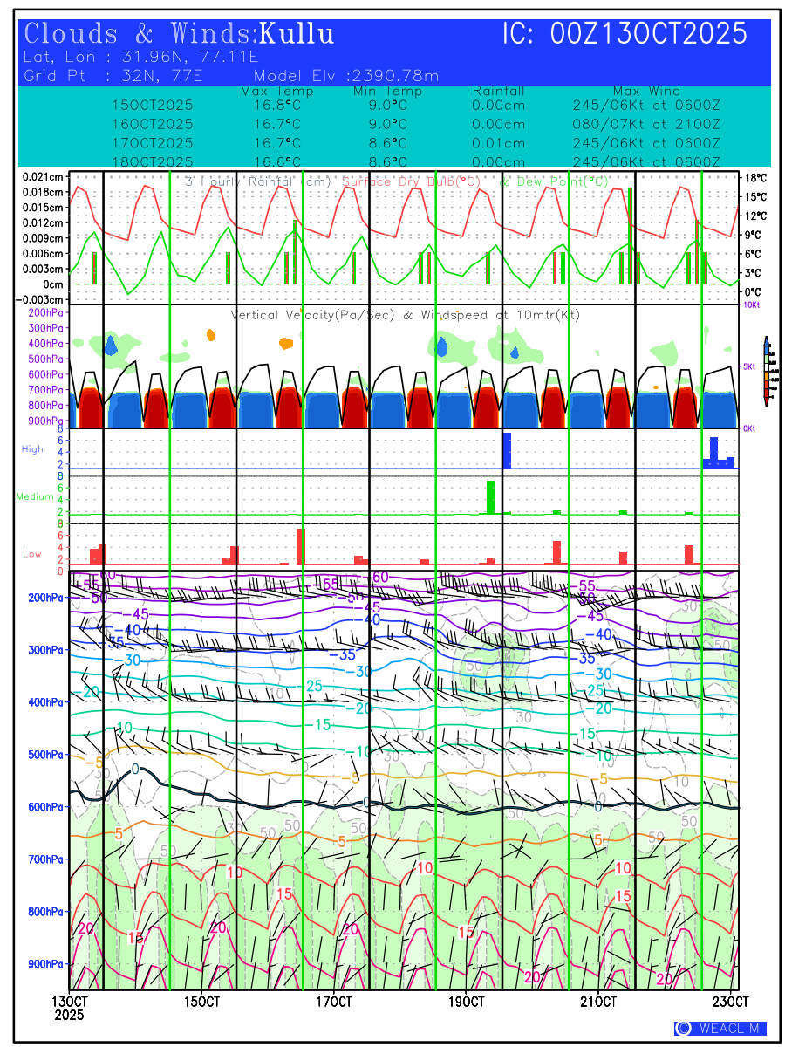Select the Clouds & Winds: Kullu title
This screenshot has height=1047, width=785.
pos(180,34)
